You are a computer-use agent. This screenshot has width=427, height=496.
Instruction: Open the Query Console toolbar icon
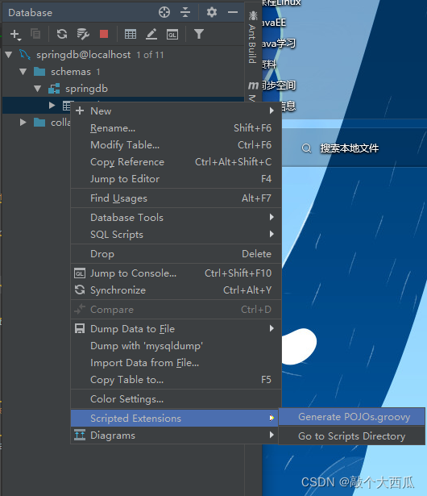click(x=172, y=34)
